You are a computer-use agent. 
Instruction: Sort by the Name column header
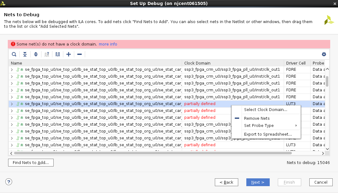coord(95,63)
